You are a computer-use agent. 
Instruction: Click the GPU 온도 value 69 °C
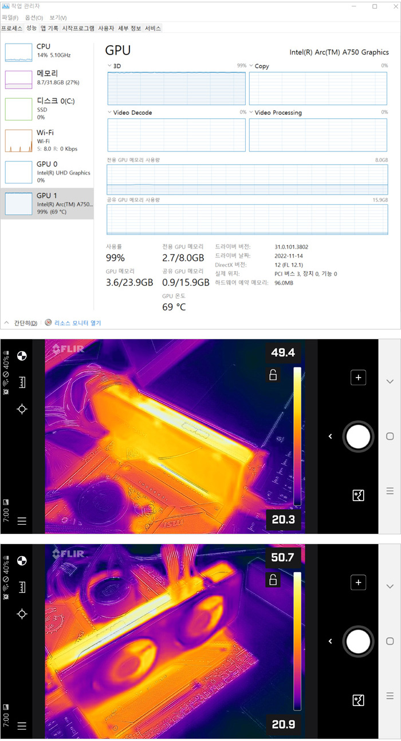pyautogui.click(x=174, y=307)
